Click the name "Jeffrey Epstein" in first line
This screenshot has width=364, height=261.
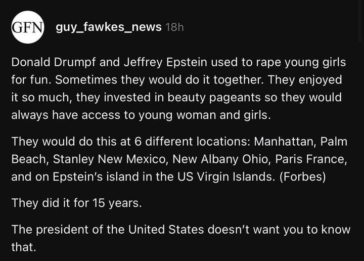tap(165, 62)
